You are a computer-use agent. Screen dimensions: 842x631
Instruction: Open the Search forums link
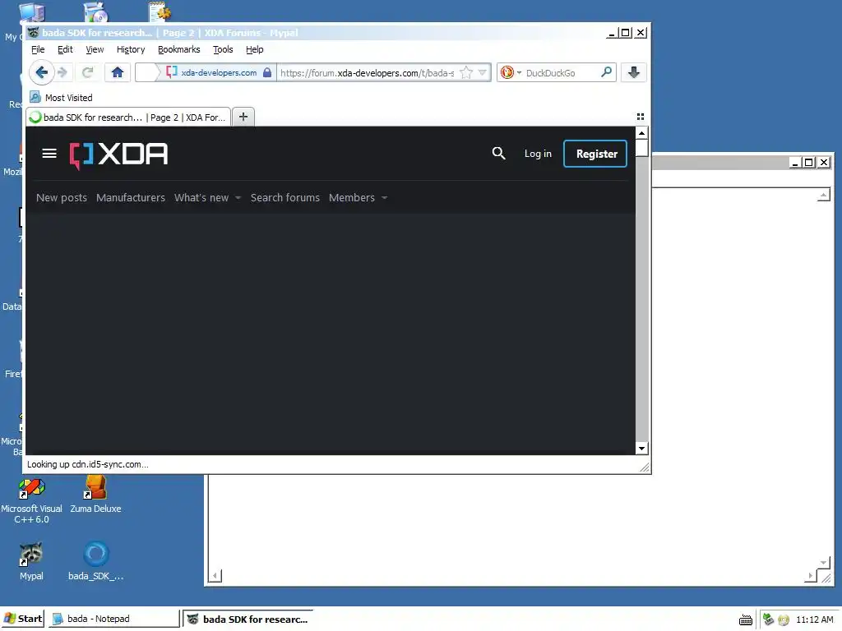[x=285, y=197]
